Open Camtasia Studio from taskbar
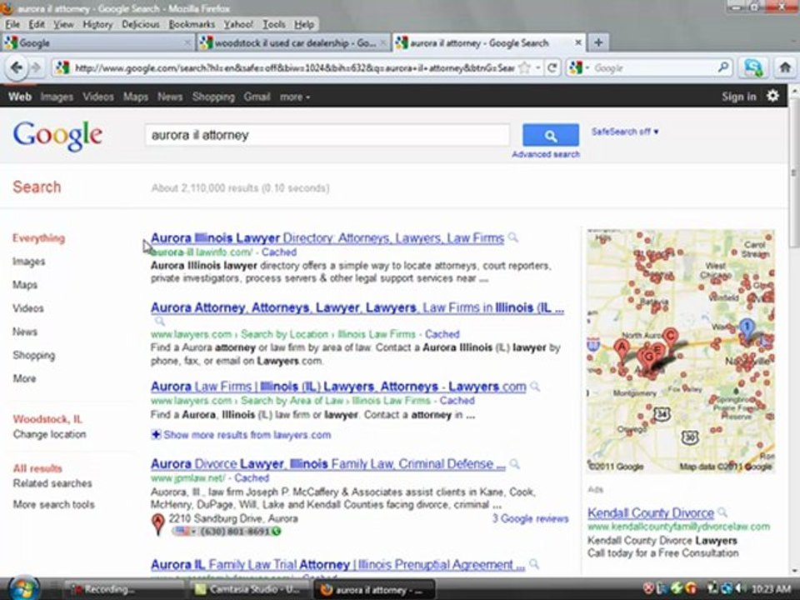 click(x=248, y=589)
